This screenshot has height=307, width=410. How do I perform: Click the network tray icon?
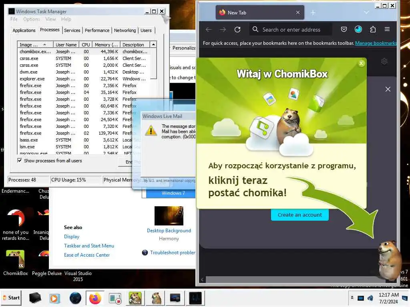361,298
